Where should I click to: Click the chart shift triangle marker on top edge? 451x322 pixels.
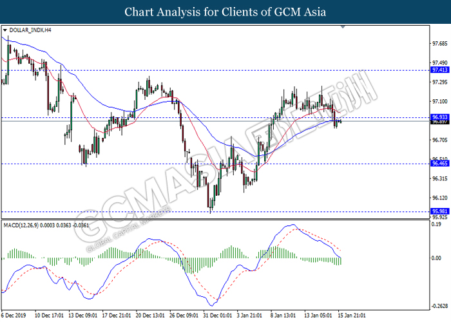(344, 27)
